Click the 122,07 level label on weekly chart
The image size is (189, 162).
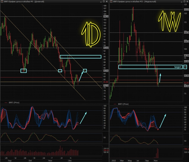pos(186,10)
